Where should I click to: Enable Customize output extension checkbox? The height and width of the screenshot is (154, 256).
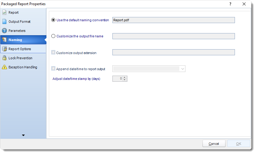[53, 52]
